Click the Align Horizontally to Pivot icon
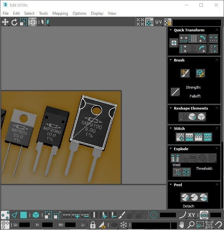The image size is (224, 230). [x=184, y=39]
